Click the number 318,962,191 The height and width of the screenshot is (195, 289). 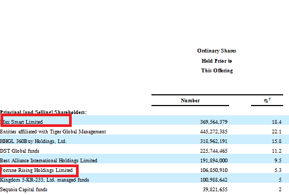click(x=214, y=141)
